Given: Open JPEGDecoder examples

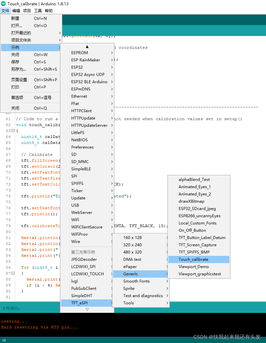Looking at the screenshot, I should coord(87,259).
